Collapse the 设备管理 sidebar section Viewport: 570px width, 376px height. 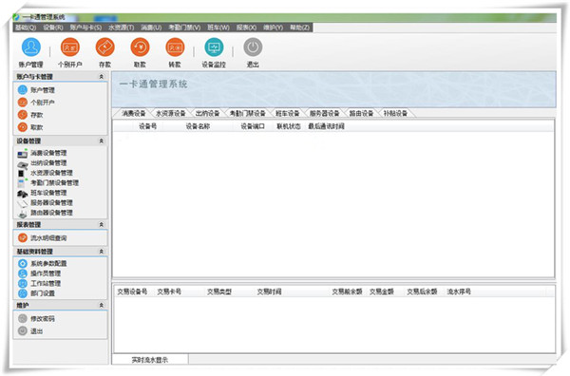pyautogui.click(x=102, y=141)
